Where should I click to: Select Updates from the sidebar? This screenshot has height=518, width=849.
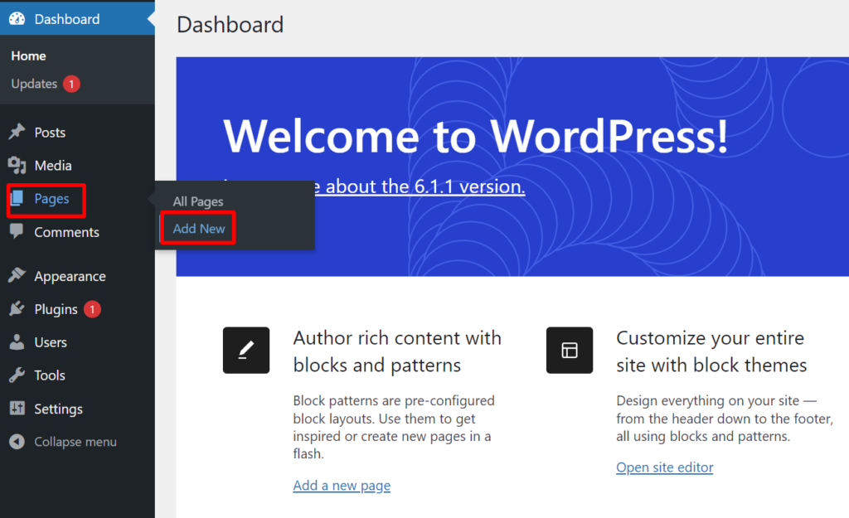tap(34, 84)
